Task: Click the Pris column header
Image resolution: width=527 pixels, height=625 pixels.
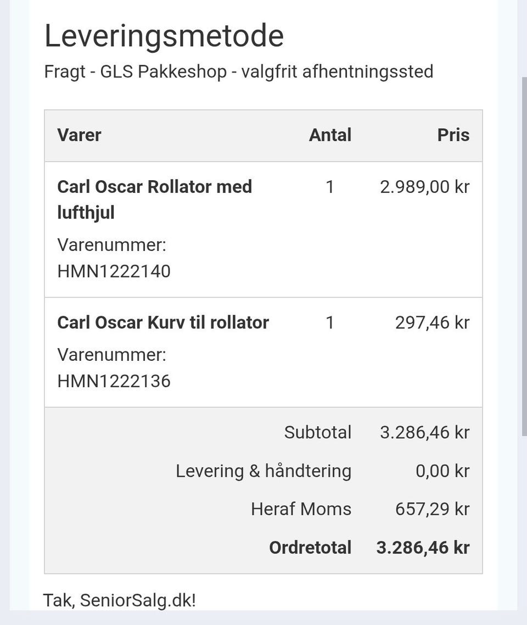Action: 453,135
